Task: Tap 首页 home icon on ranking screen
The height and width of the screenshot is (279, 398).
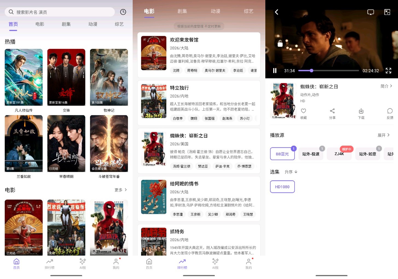Action: coord(149,262)
